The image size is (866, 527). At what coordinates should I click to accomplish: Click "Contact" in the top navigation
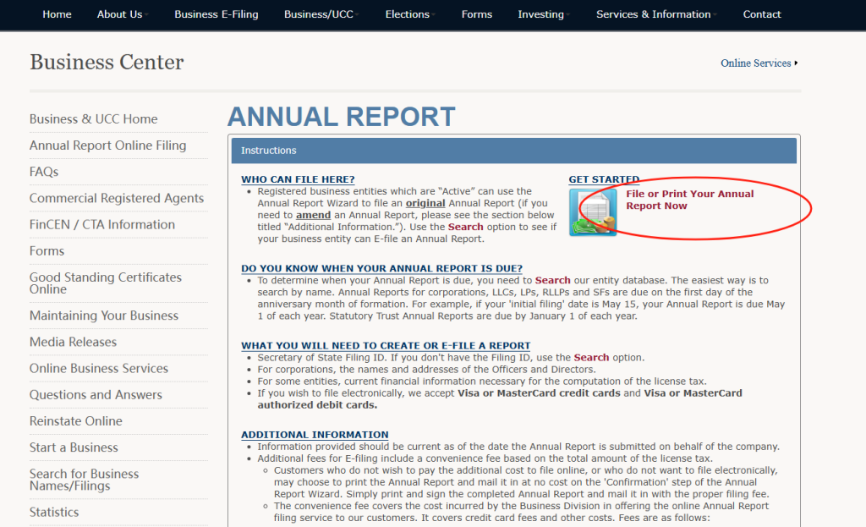tap(761, 14)
